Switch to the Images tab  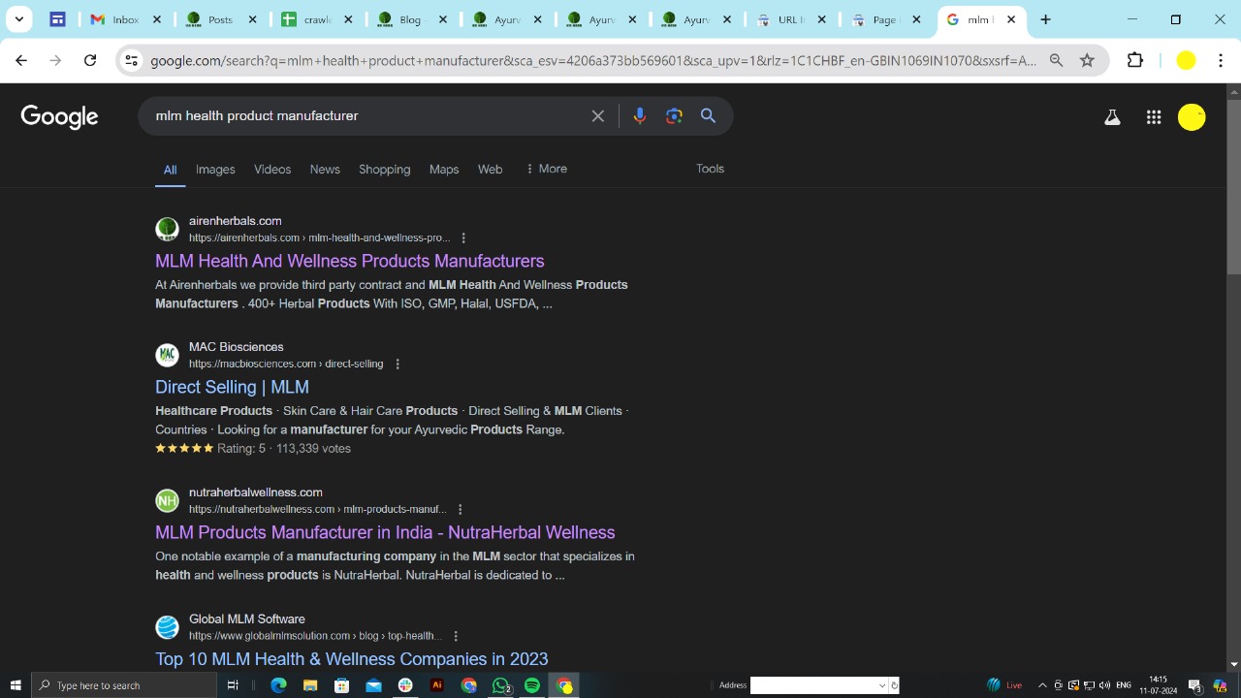[215, 169]
